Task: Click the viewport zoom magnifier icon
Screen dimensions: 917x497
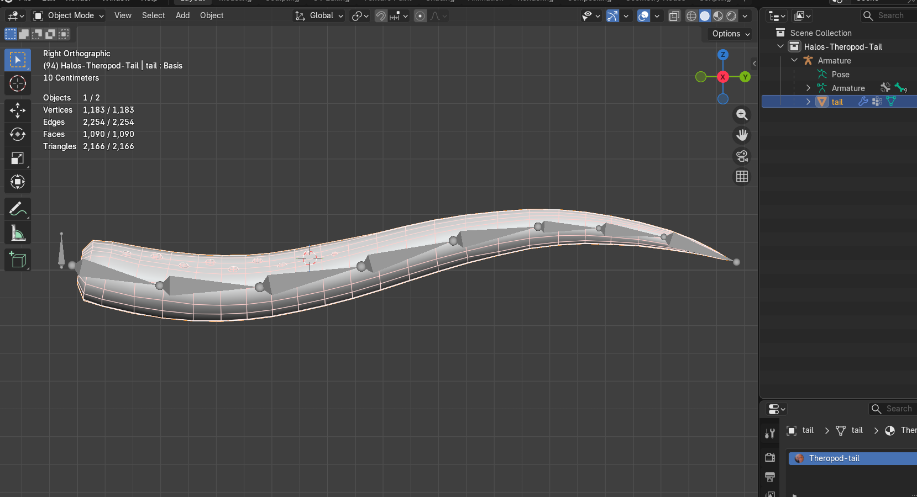Action: (742, 115)
